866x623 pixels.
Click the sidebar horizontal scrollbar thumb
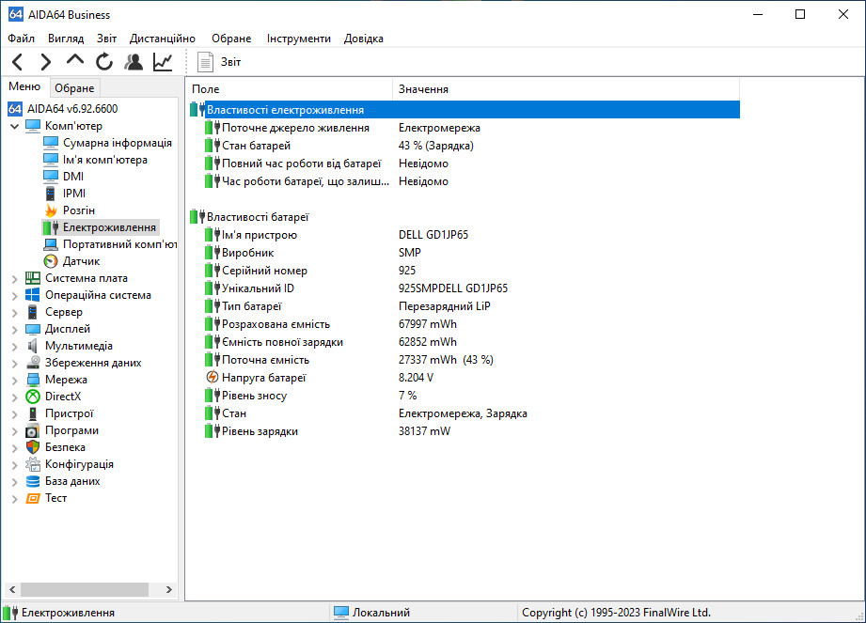coord(75,589)
